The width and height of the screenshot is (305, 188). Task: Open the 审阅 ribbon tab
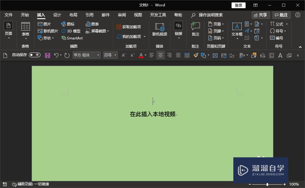(x=122, y=15)
